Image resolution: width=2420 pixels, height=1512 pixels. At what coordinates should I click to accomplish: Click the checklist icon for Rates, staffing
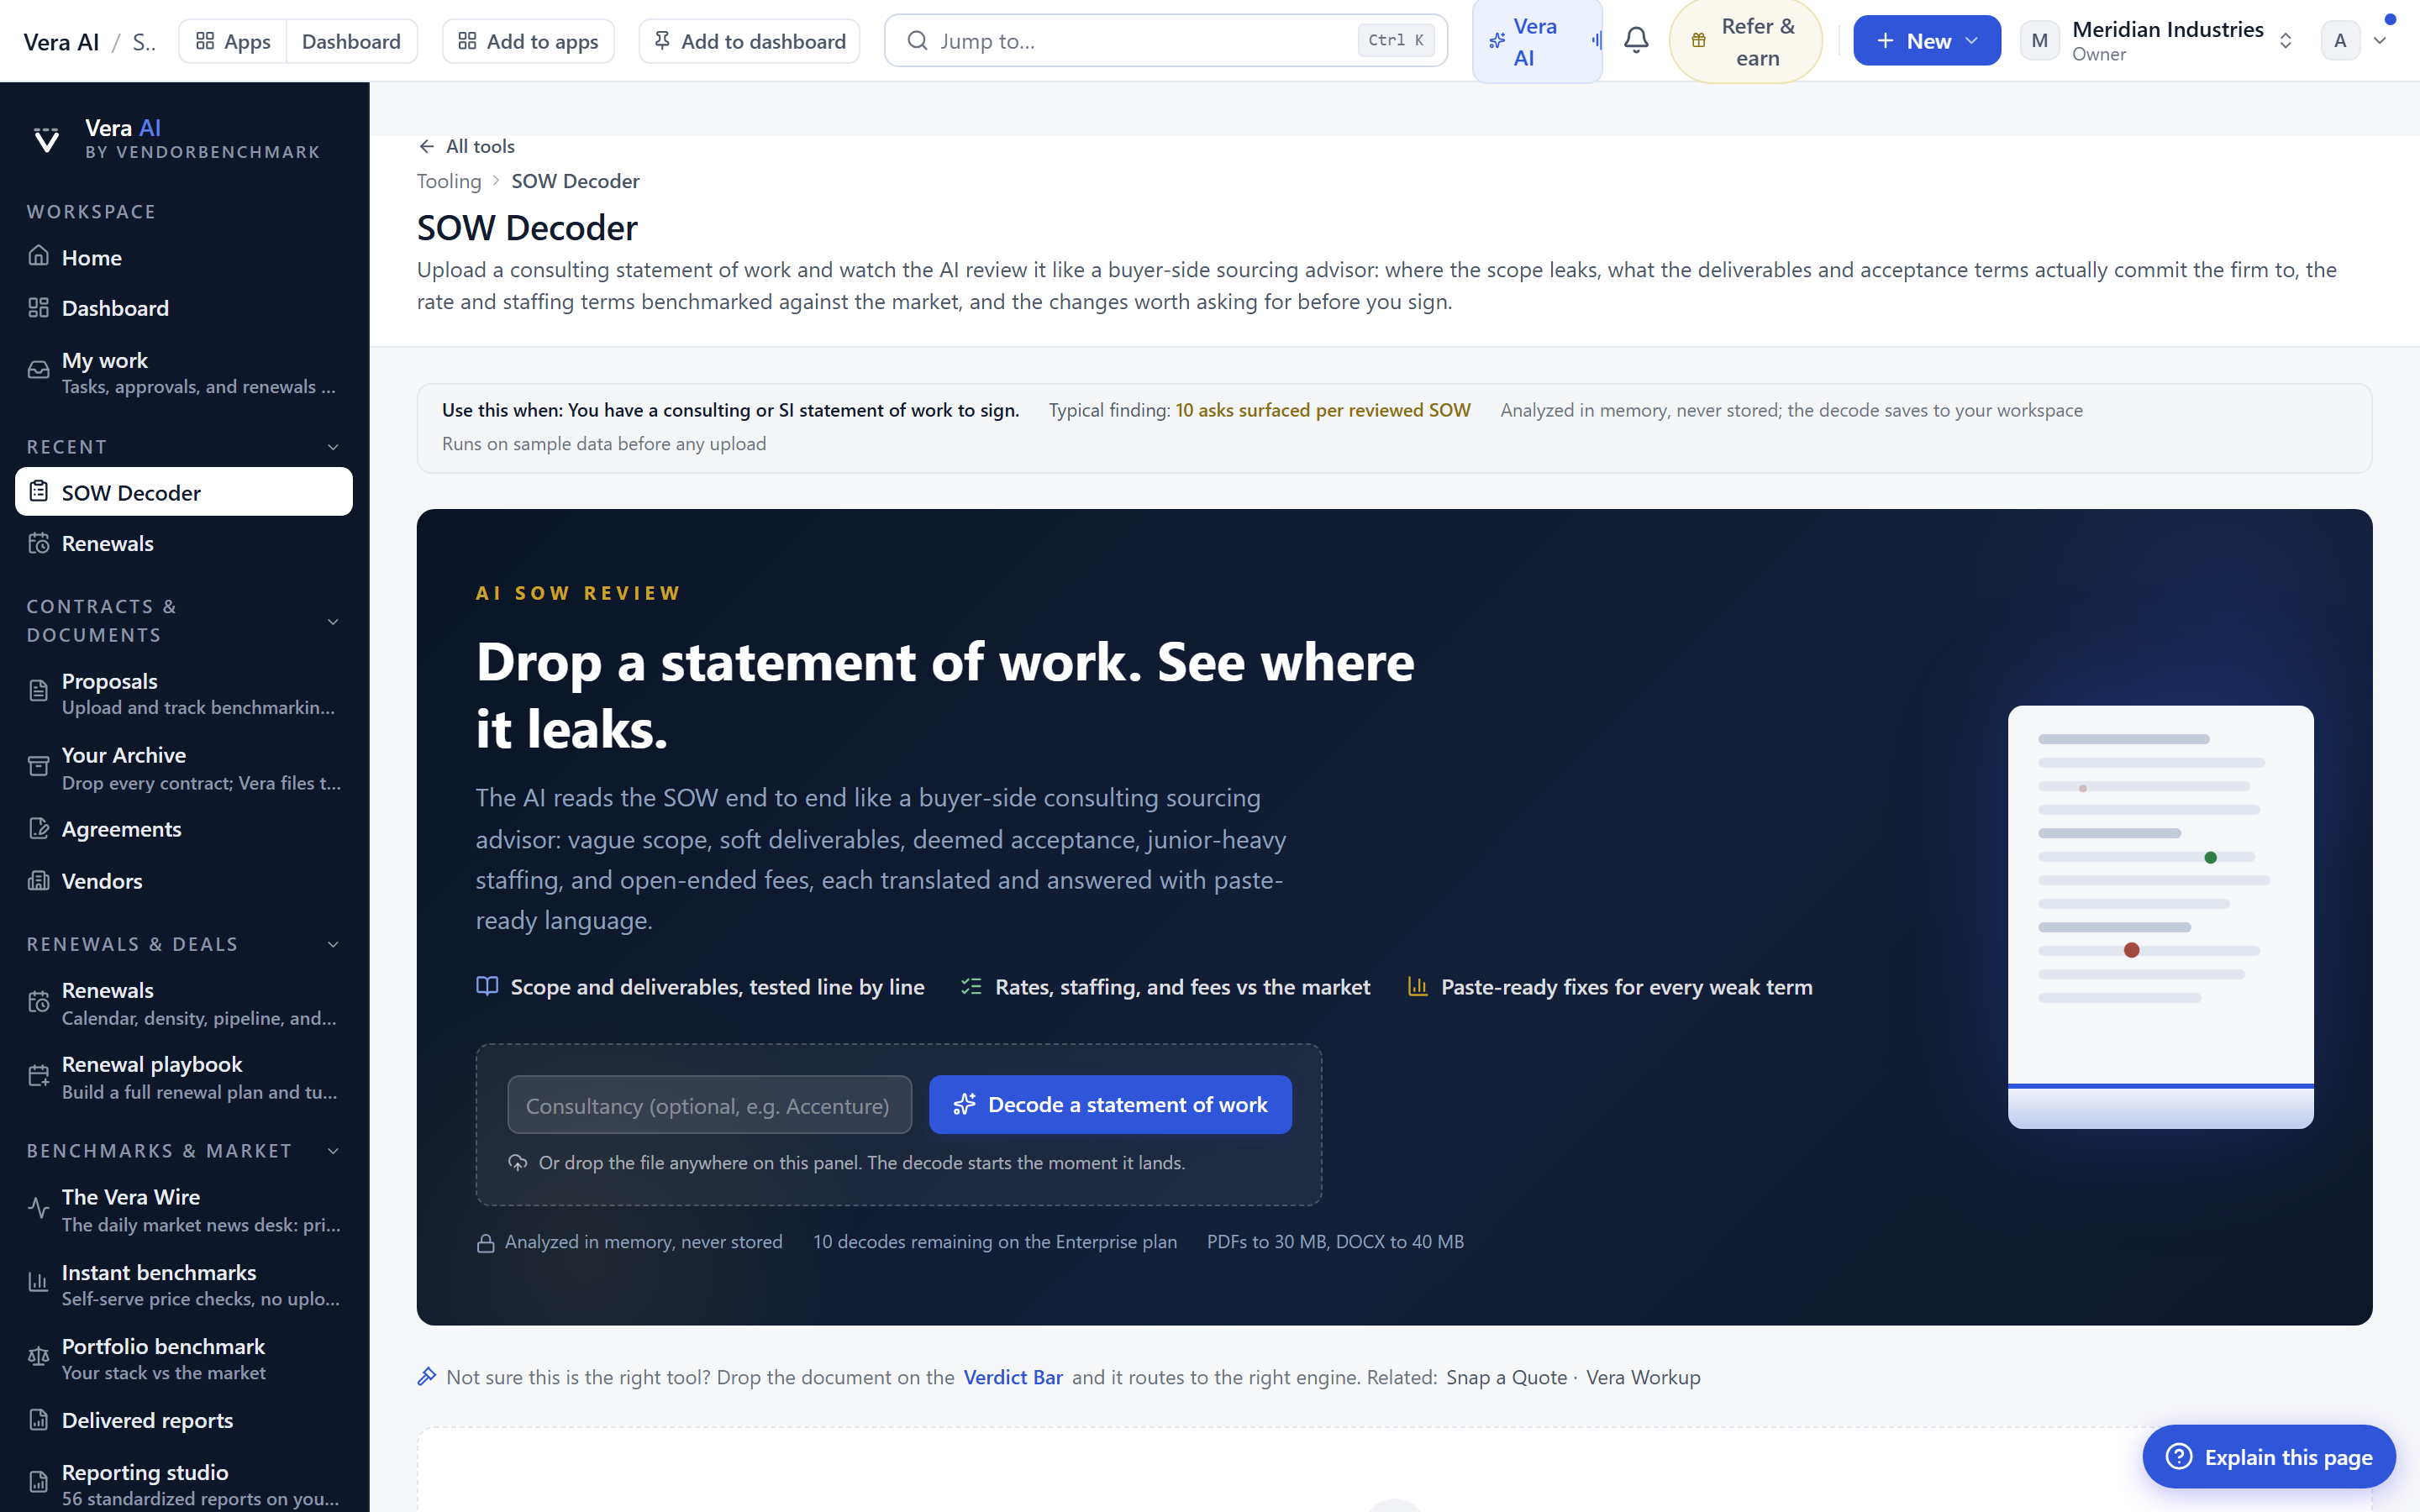coord(971,986)
